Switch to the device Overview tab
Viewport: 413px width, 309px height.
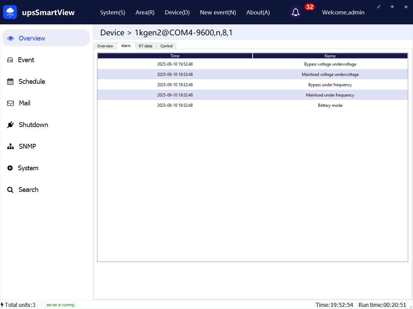105,46
